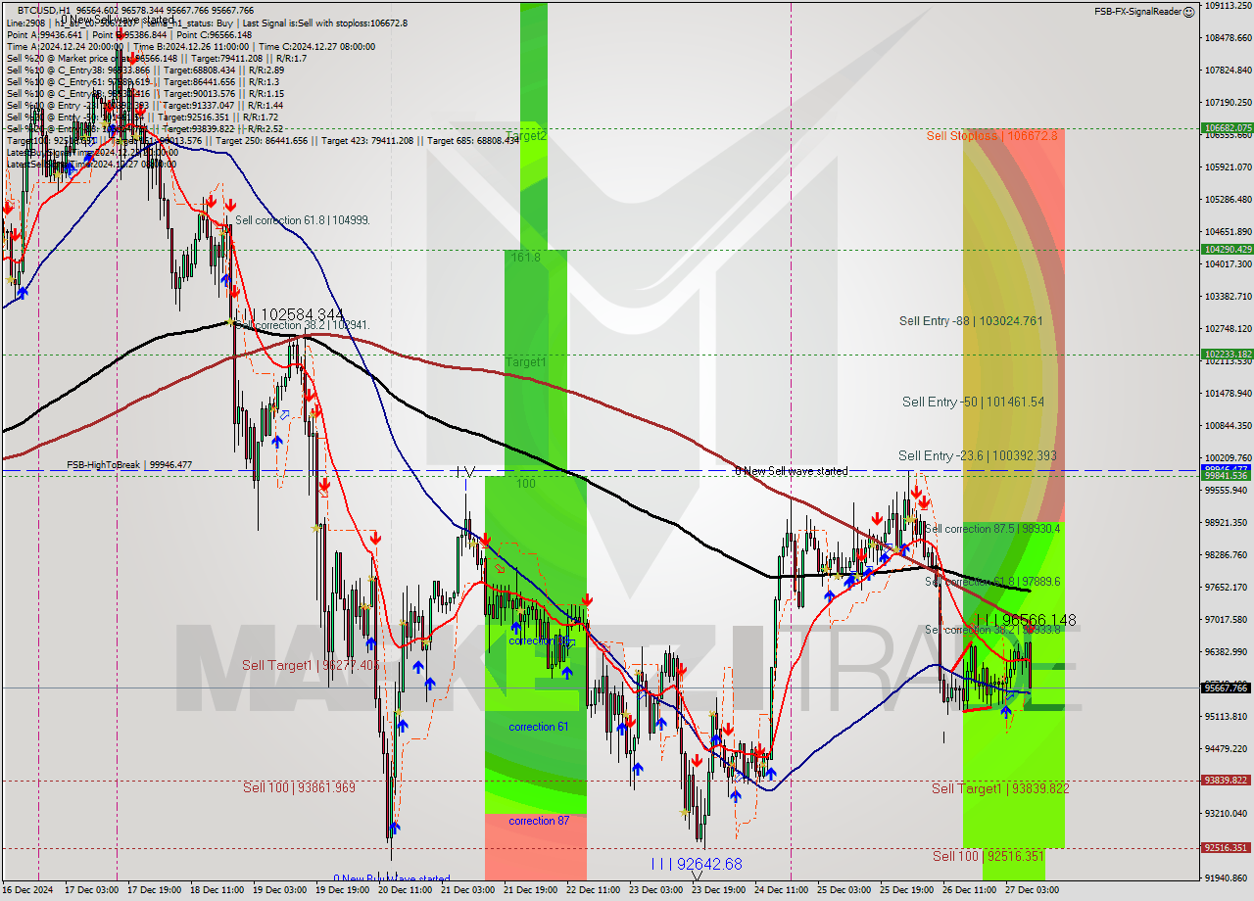Click the current price 95667.766 tag
The image size is (1254, 901).
(1227, 688)
